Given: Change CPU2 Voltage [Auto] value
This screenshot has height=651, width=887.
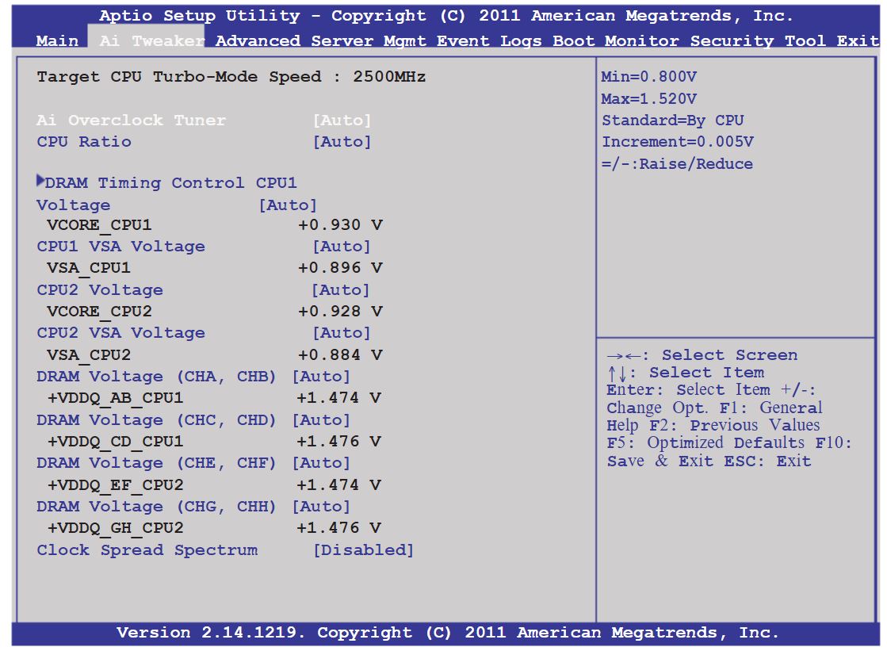Looking at the screenshot, I should [341, 290].
